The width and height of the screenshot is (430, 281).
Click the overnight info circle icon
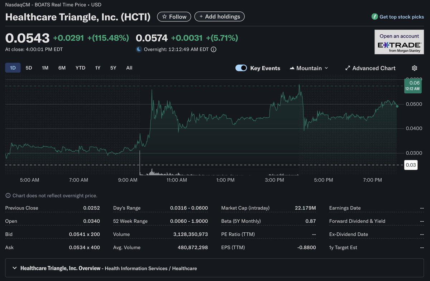214,49
